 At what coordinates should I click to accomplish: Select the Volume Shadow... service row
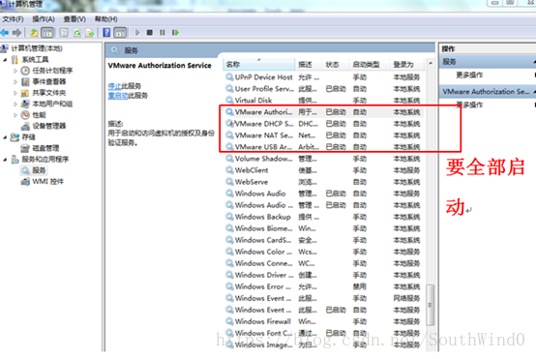324,159
